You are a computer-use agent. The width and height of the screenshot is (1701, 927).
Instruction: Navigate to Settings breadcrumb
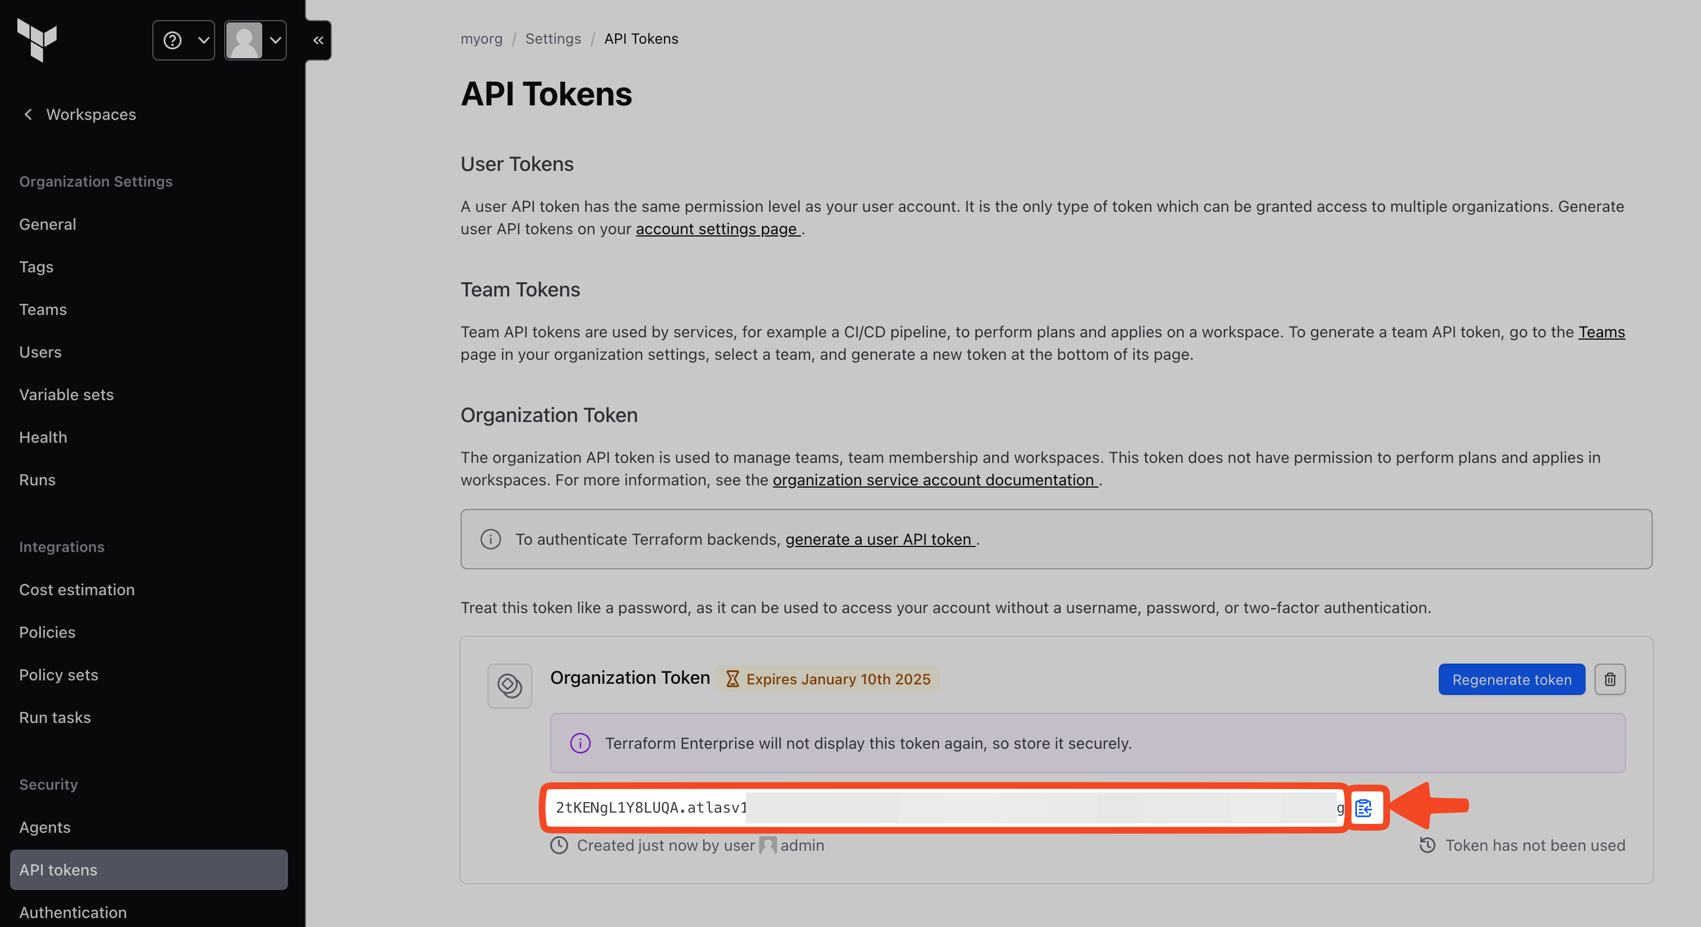(x=552, y=38)
